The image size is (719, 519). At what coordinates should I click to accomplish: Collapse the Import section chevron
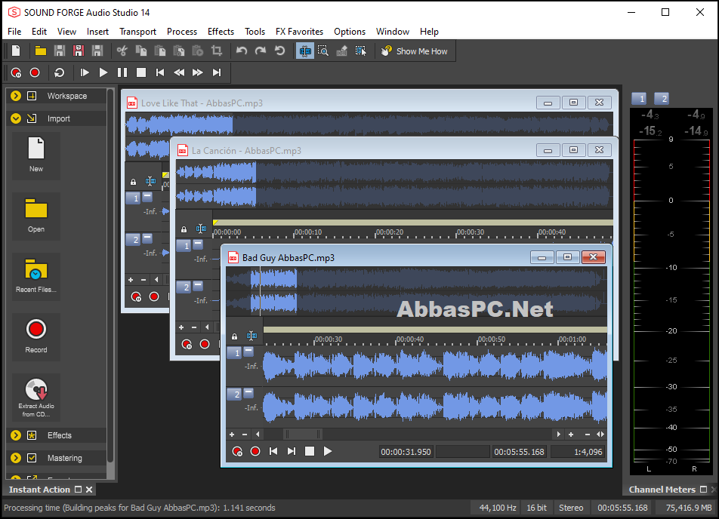(x=16, y=118)
